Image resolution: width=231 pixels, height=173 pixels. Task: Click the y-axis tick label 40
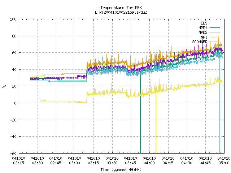pos(14,70)
